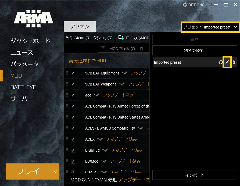Disable ACE Compat - RHS Armed Forces mod

(73, 106)
